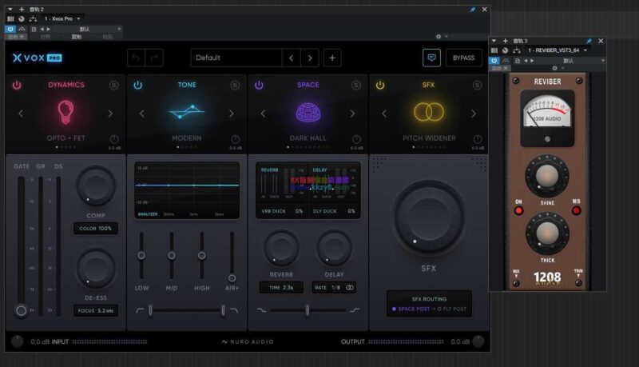Toggle the TONE module power button

[x=137, y=85]
